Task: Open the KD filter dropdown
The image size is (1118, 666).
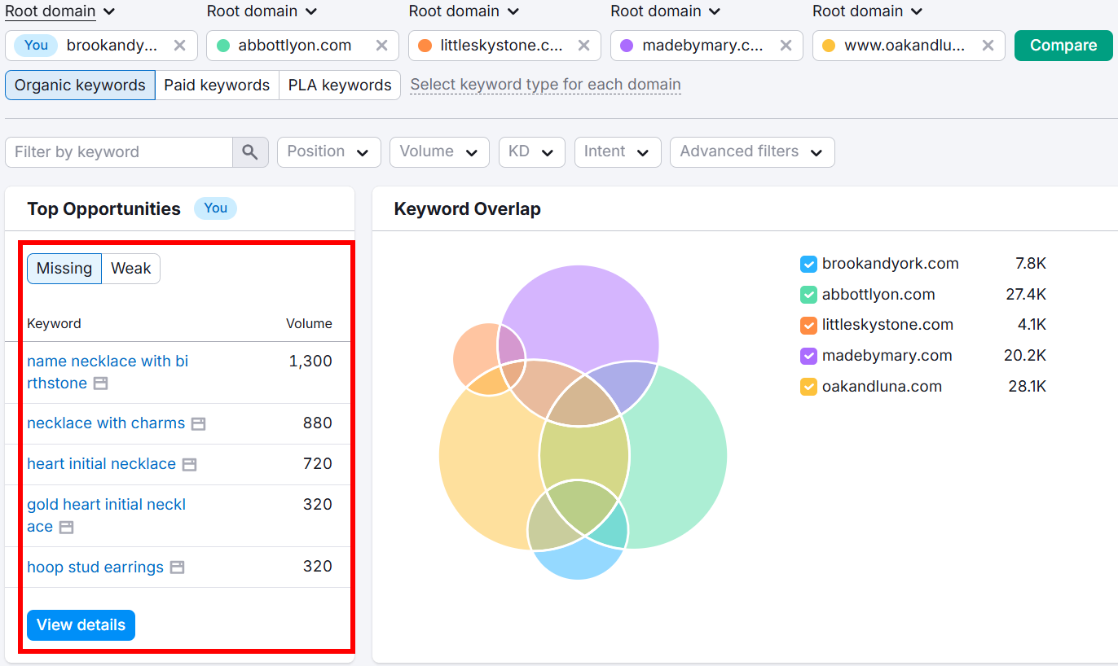Action: click(531, 152)
